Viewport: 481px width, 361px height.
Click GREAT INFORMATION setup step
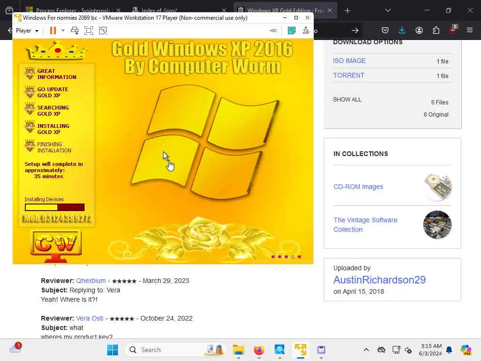coord(57,74)
